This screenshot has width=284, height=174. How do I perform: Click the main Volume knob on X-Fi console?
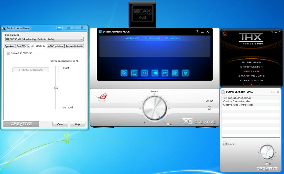click(154, 108)
